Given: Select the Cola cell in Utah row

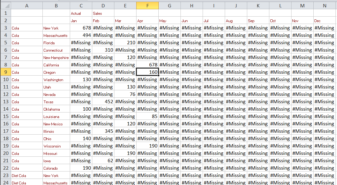Looking at the screenshot, I should point(27,87).
